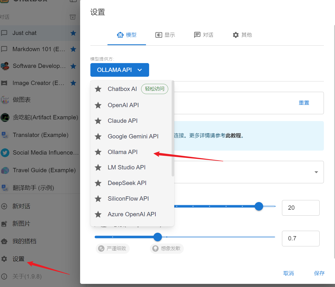Click the 重置 reset link
Screen dimensions: 335x287
(304, 103)
